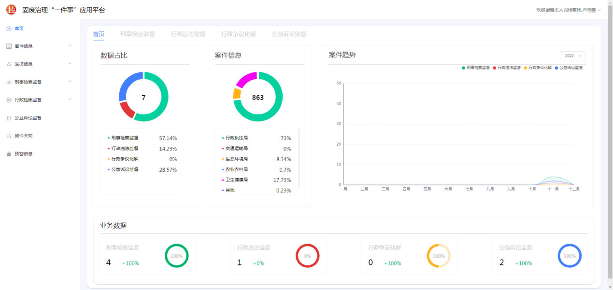Screen dimensions: 613x290
Task: Click the 刑事检察监督 business data card
Action: [x=147, y=256]
